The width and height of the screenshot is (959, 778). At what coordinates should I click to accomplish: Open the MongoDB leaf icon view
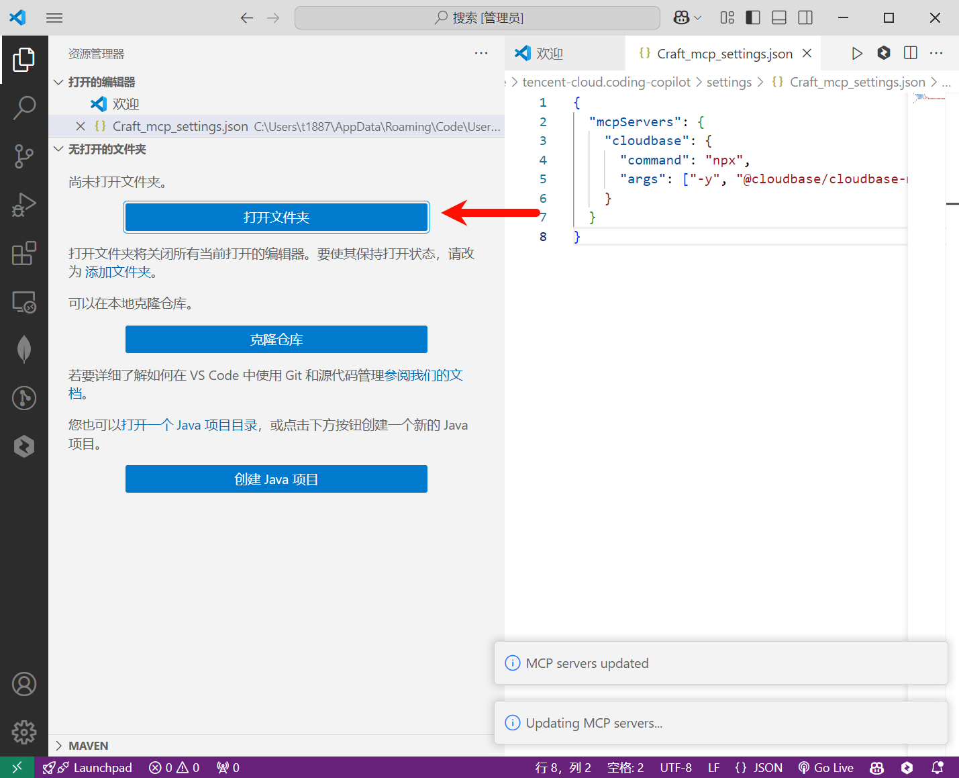click(x=24, y=349)
